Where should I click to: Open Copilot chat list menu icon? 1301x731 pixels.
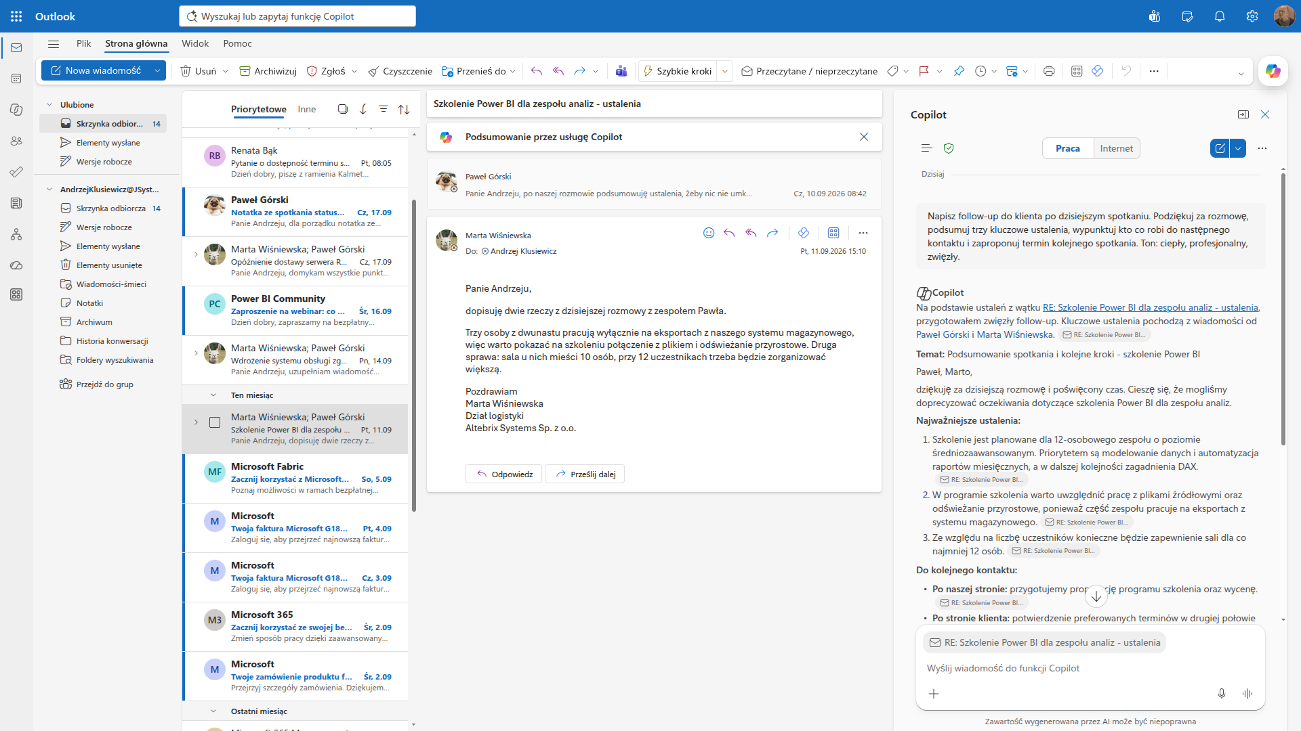(927, 148)
